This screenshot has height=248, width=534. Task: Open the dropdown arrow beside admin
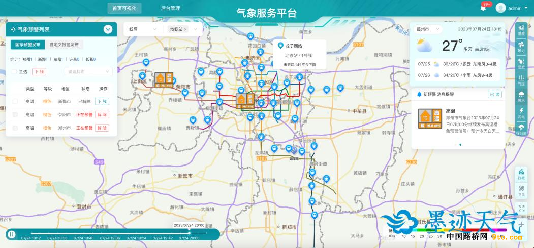(525, 8)
